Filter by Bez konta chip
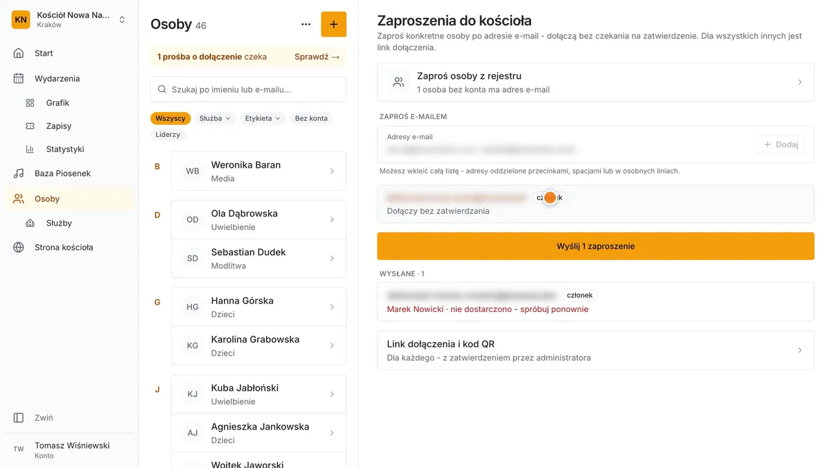The image size is (833, 468). tap(311, 118)
